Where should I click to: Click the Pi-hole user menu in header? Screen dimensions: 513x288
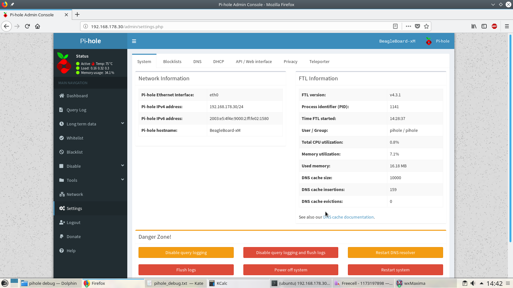(x=438, y=41)
